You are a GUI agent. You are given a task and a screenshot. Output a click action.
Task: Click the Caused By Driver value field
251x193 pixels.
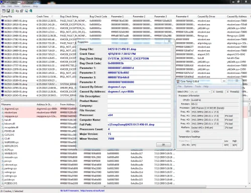(x=139, y=87)
